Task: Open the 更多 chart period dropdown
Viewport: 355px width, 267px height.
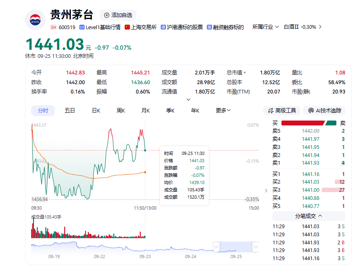Action: [x=223, y=110]
